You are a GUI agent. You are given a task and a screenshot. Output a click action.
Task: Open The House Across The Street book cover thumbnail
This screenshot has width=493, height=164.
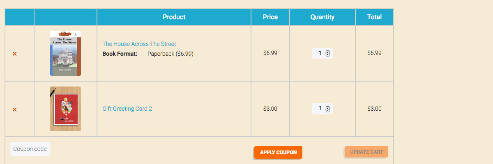coord(65,53)
